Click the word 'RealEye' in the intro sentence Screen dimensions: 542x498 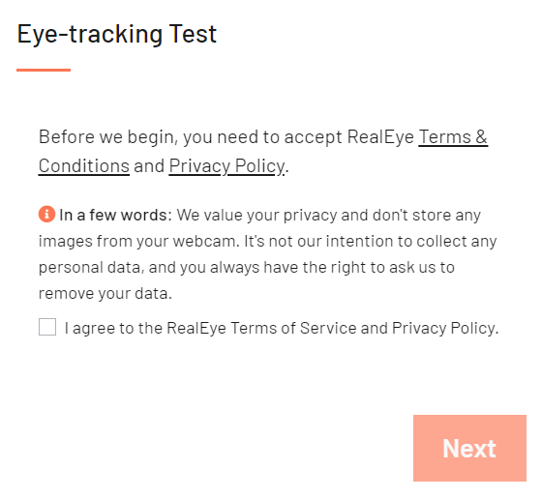click(380, 137)
